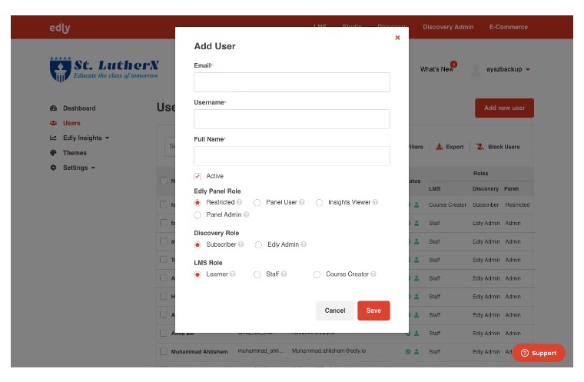Click the Full Name input field
The width and height of the screenshot is (584, 382).
[292, 156]
